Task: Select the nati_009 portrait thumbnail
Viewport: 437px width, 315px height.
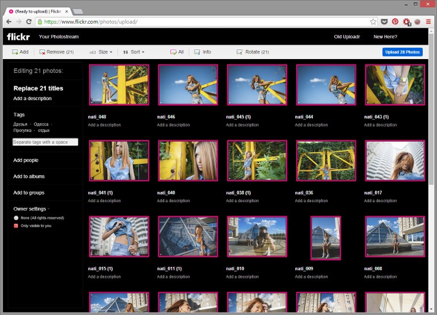Action: pos(326,238)
